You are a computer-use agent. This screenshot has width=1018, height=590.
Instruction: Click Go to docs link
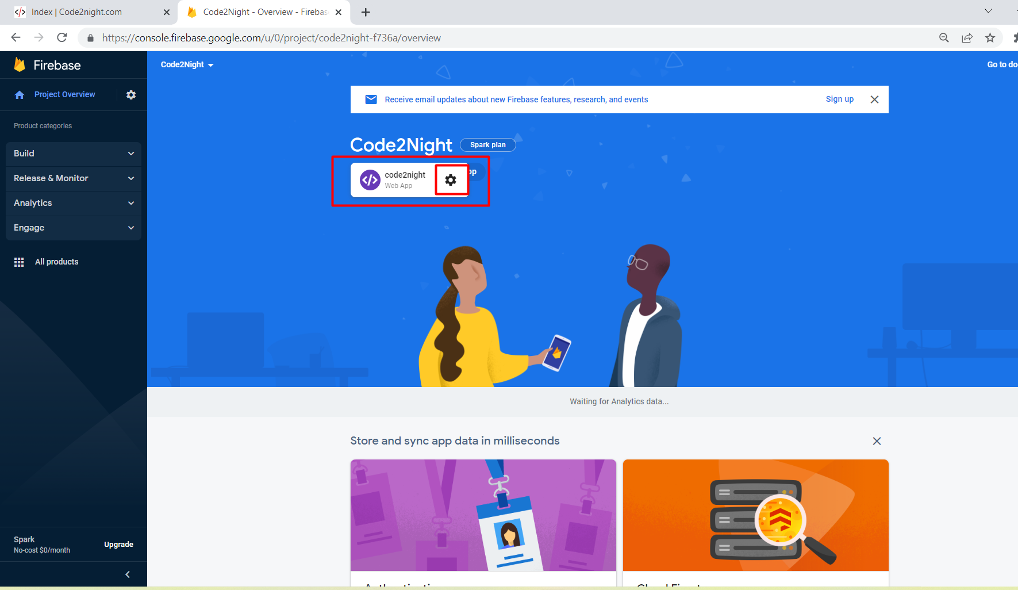pos(1002,64)
